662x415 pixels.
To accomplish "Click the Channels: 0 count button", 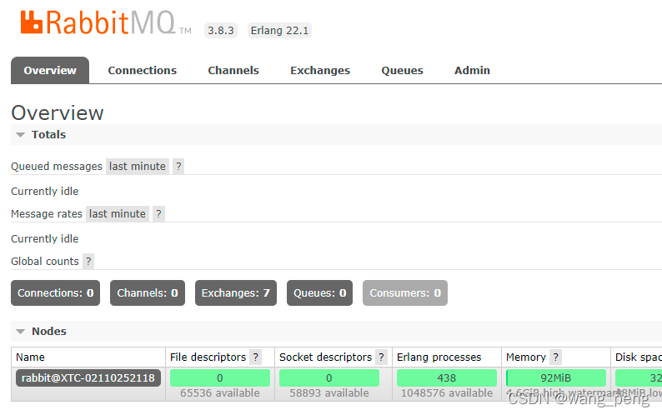I will coord(148,293).
